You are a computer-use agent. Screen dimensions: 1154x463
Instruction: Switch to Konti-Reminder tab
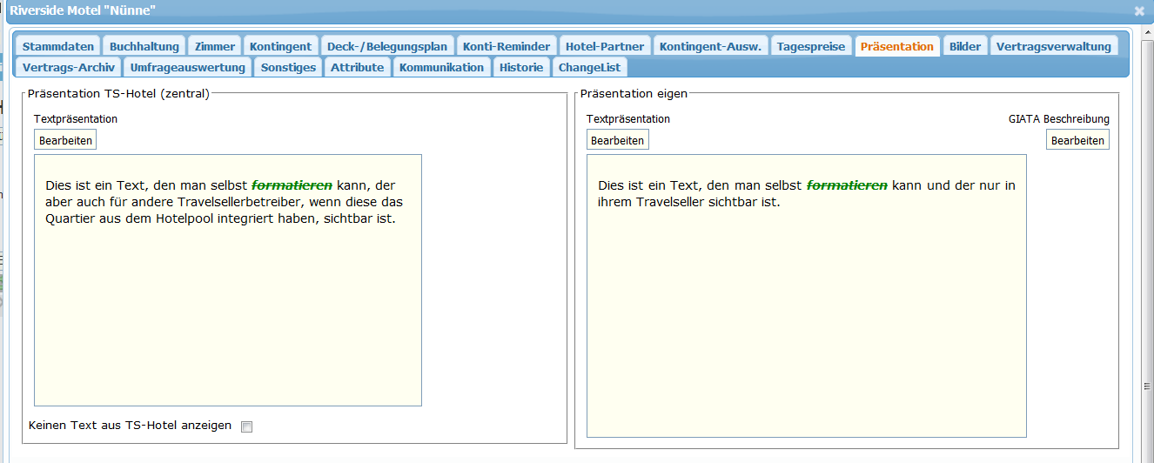point(507,46)
